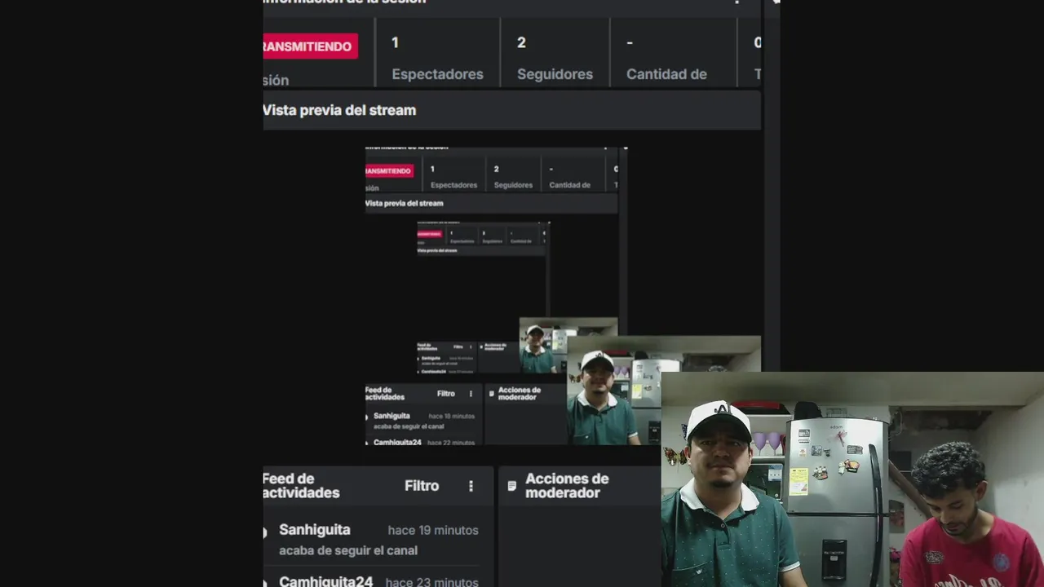Viewport: 1044px width, 587px height.
Task: Select the Espectadores viewer count stat
Action: (437, 58)
